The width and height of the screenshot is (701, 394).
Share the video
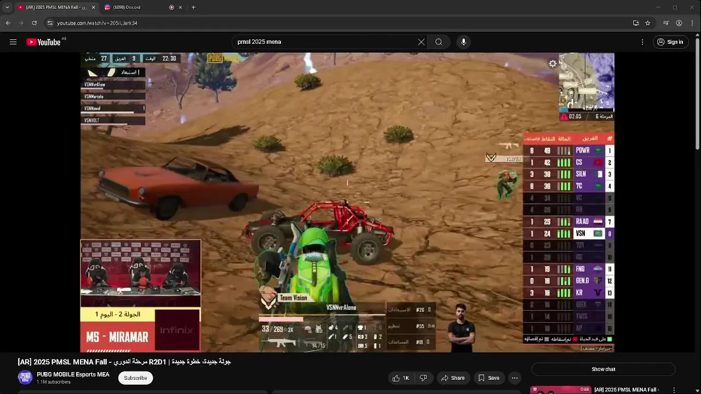[x=453, y=378]
